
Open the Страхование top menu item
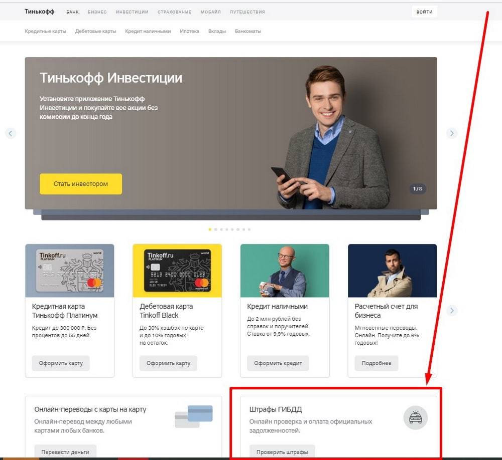174,12
